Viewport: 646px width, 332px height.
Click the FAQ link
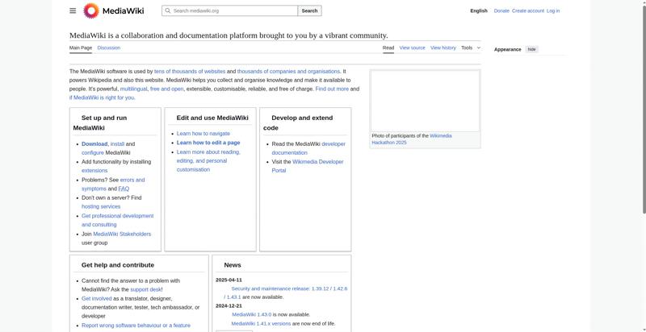[124, 189]
